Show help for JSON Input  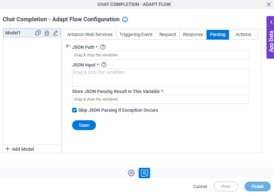pyautogui.click(x=104, y=65)
